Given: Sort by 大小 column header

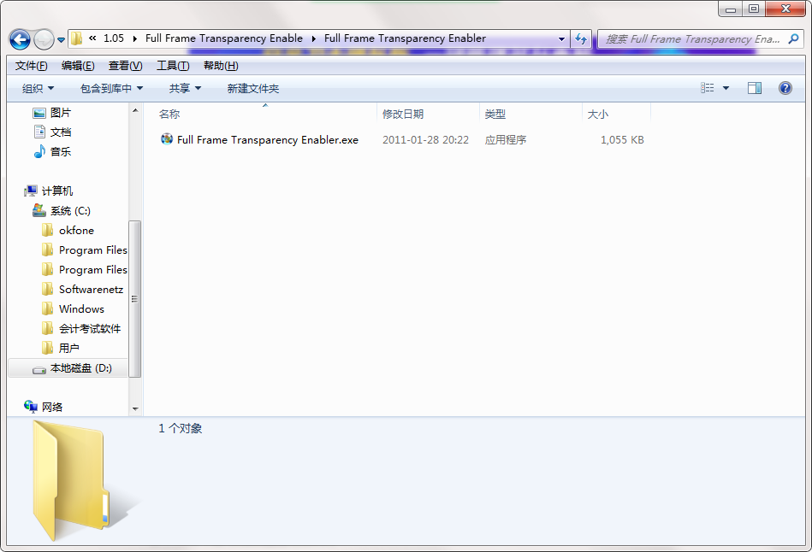Looking at the screenshot, I should pyautogui.click(x=616, y=115).
